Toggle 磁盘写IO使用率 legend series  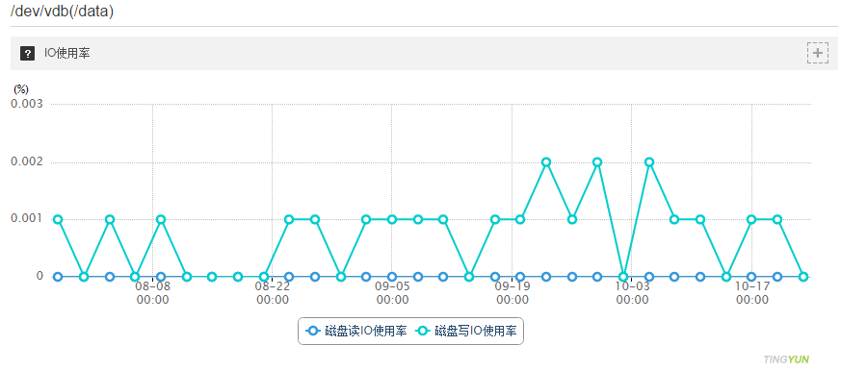pyautogui.click(x=467, y=332)
